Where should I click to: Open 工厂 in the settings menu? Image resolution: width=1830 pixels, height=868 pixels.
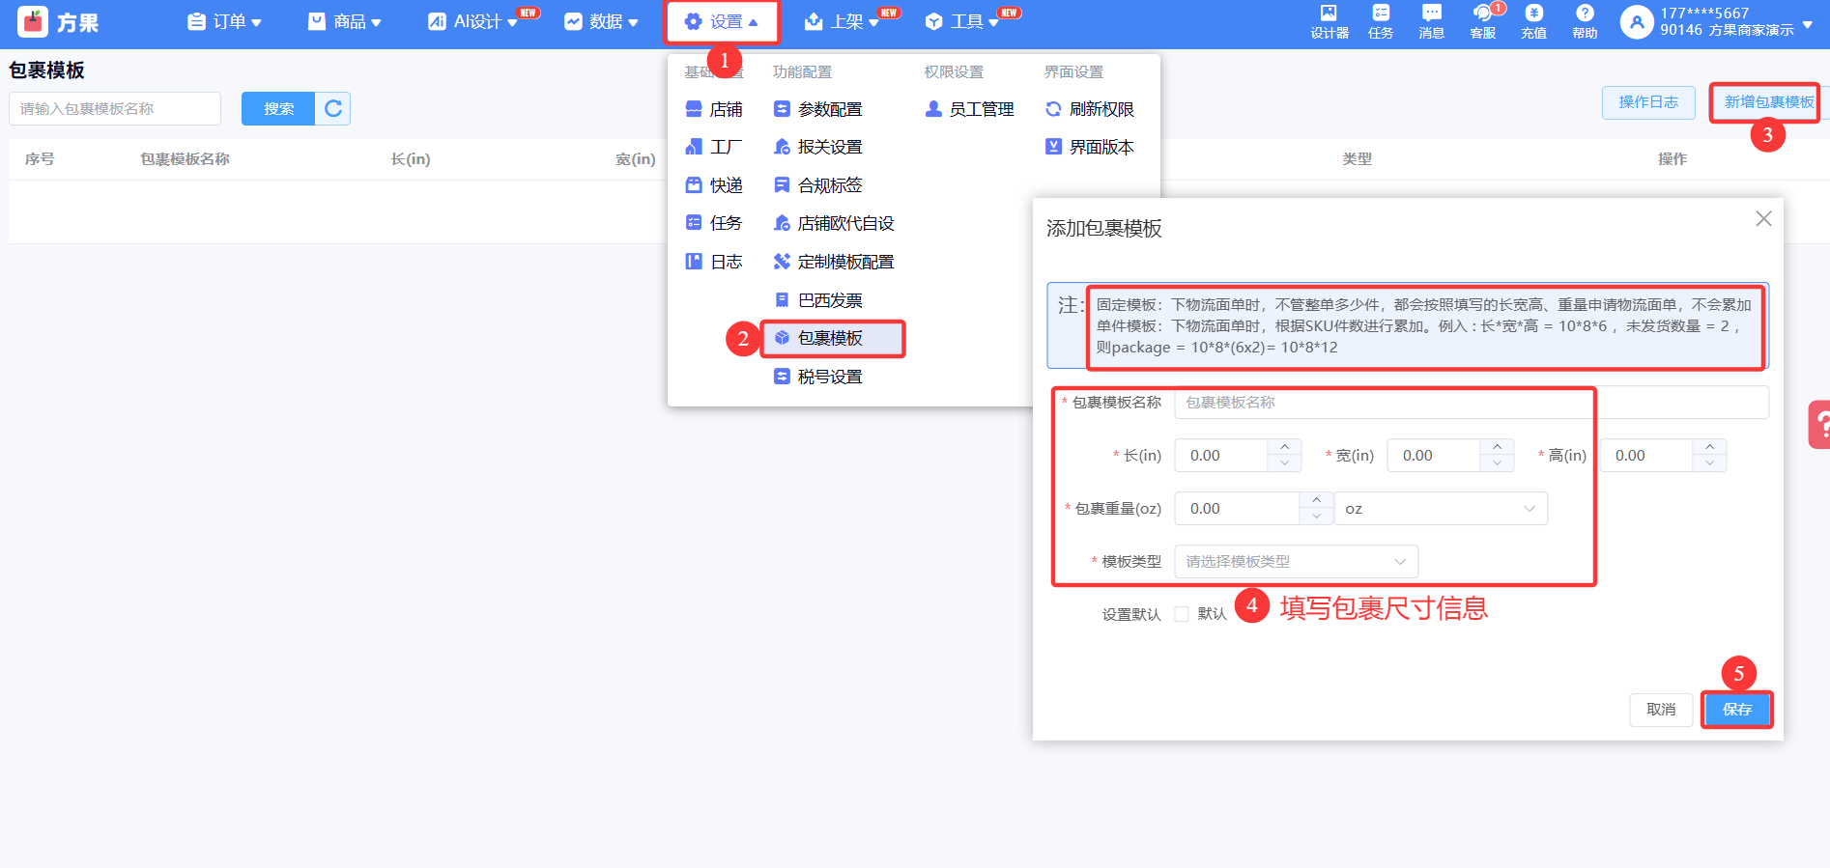point(714,147)
